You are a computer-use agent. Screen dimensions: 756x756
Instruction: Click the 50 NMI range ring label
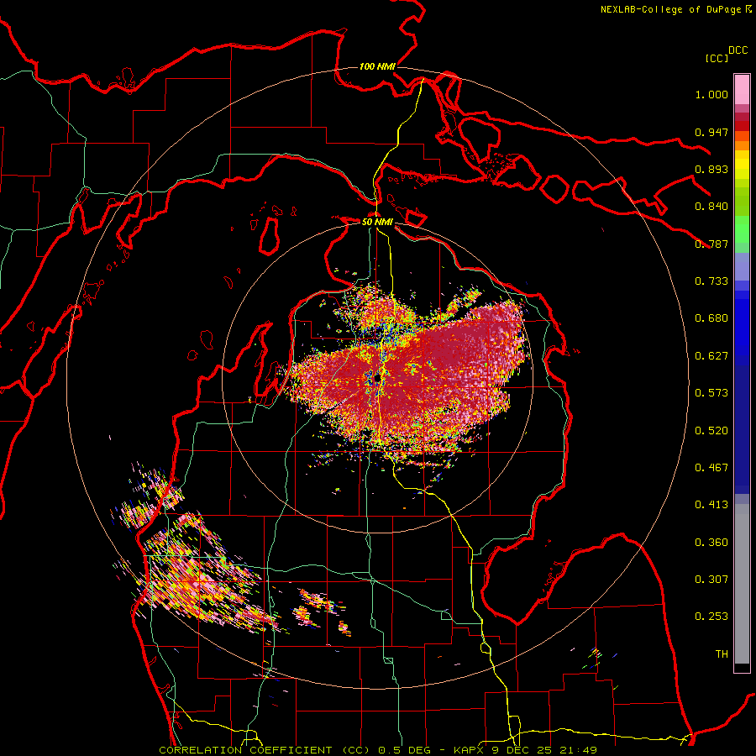point(377,222)
